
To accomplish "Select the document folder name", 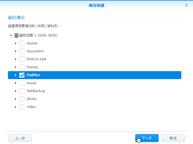I will (x=35, y=51).
